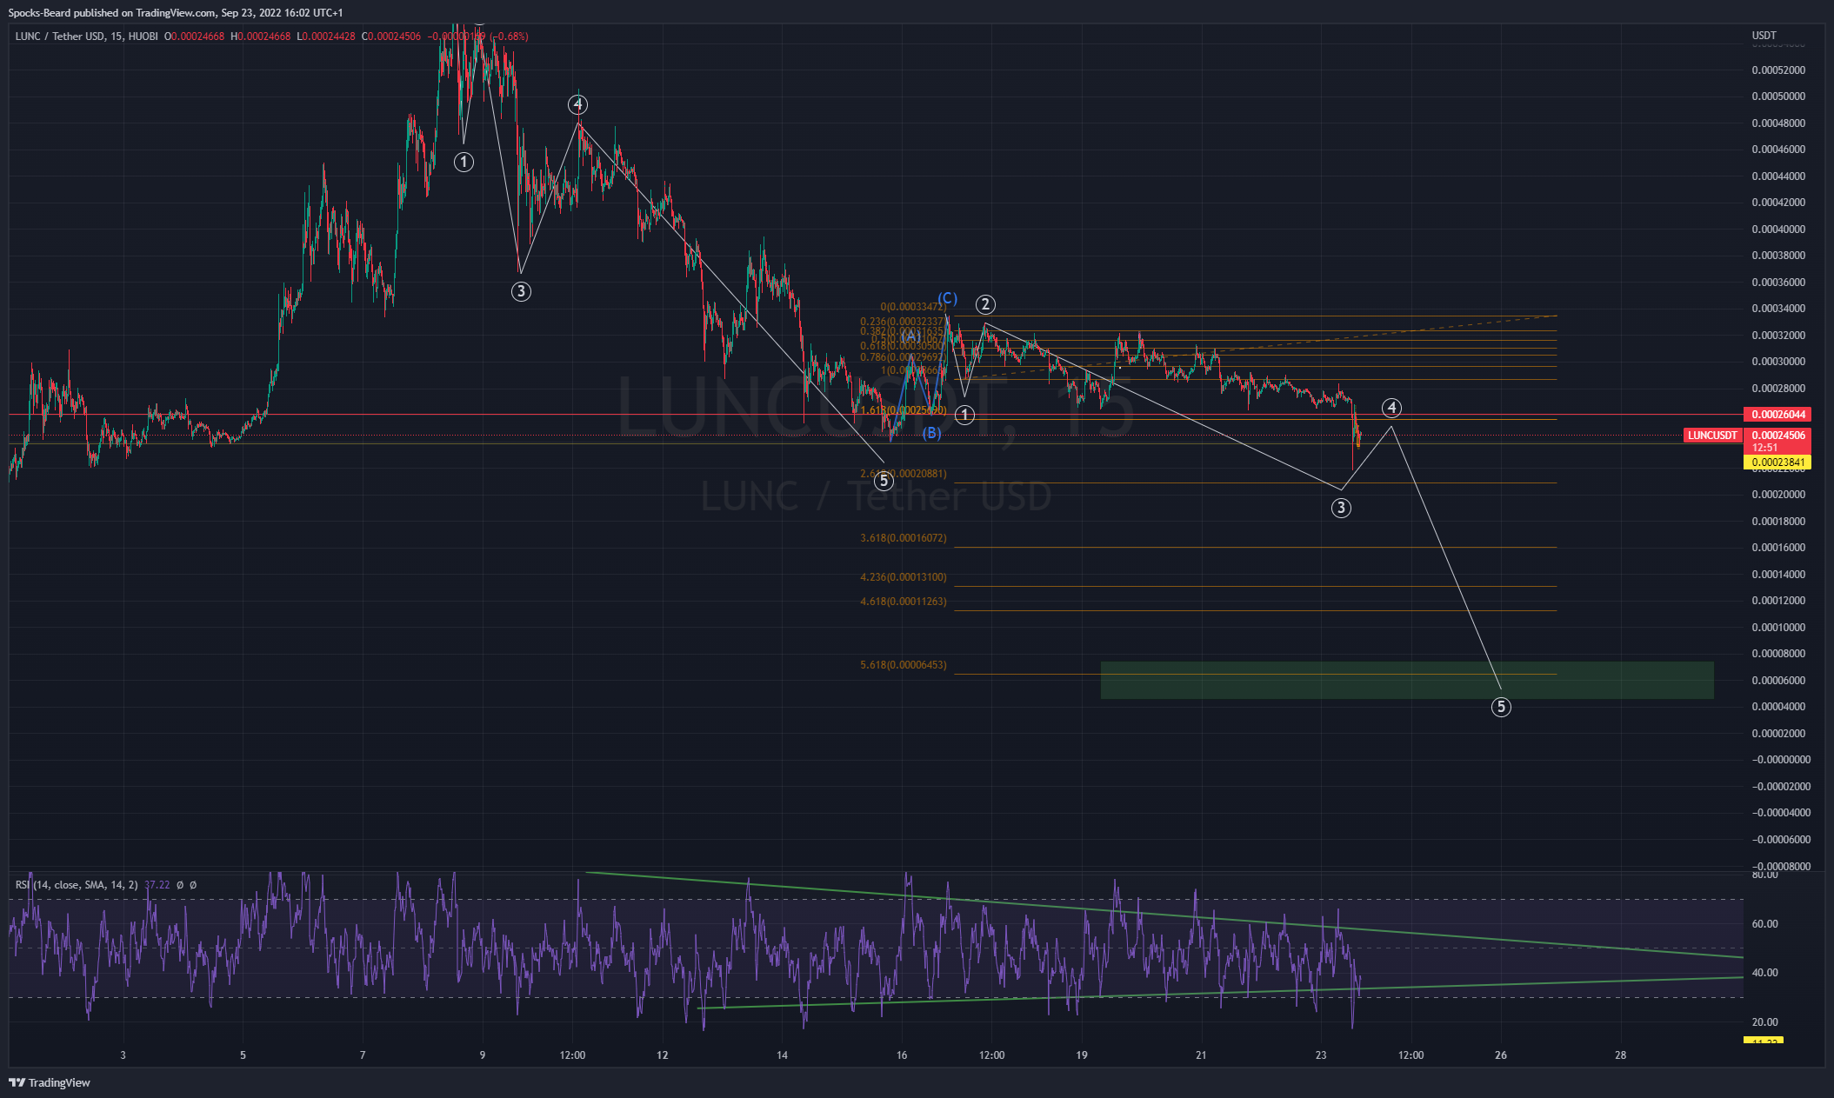Click the 0.00010000 price axis label
The width and height of the screenshot is (1834, 1098).
pyautogui.click(x=1778, y=628)
